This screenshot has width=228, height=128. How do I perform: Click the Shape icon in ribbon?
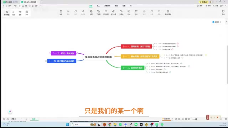coord(129,11)
